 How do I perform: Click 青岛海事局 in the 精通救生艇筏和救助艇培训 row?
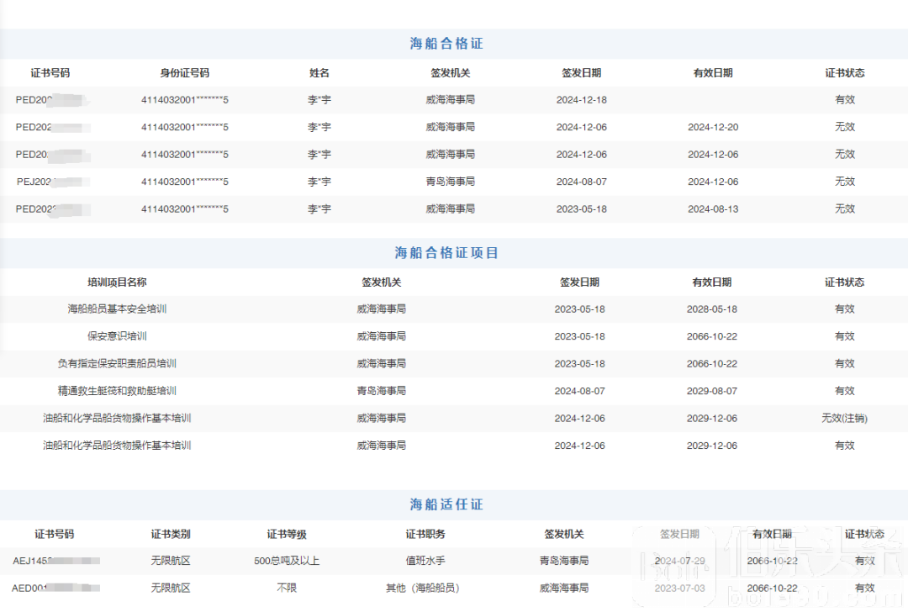pos(381,391)
